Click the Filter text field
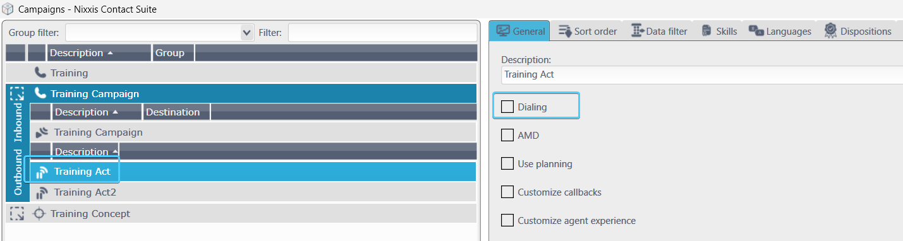 tap(383, 32)
